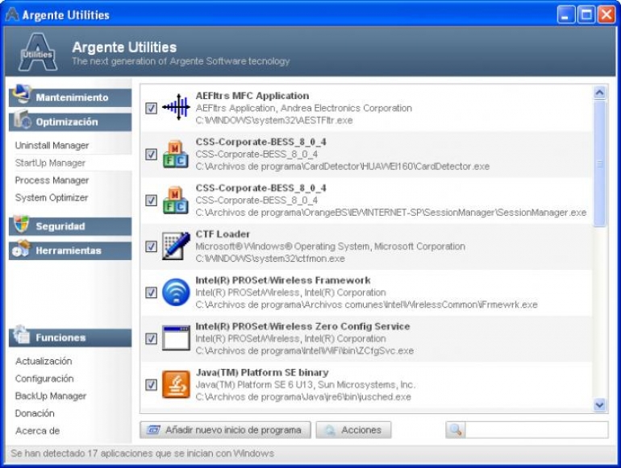Open Configuración
621x468 pixels.
coord(44,379)
